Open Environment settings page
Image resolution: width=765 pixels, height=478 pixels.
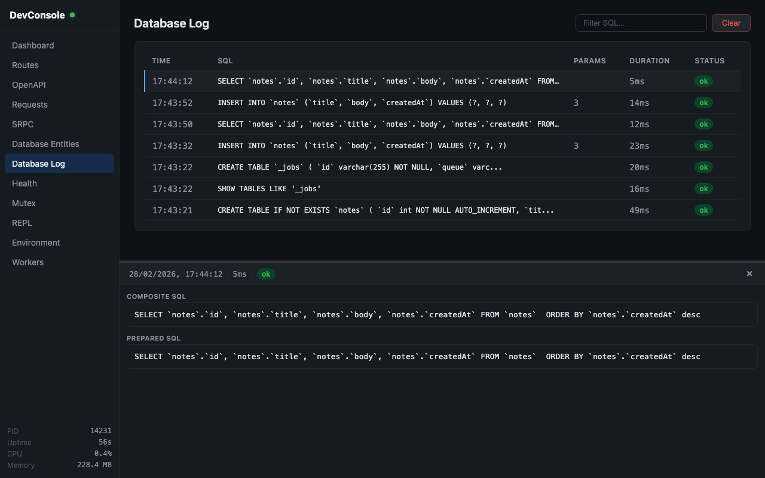click(x=59, y=243)
